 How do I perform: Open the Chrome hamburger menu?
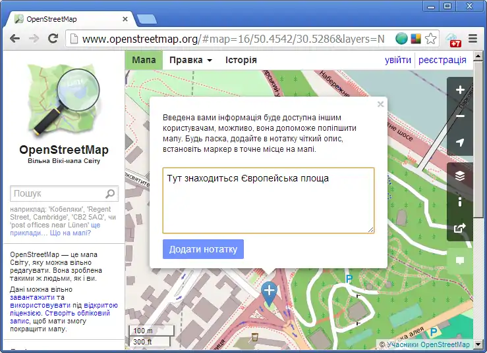[473, 39]
